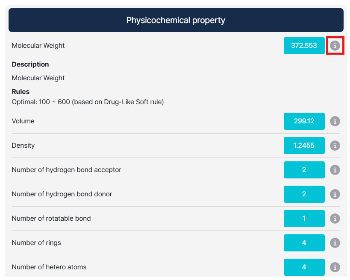This screenshot has width=350, height=280.
Task: Collapse the Molecular Weight info icon
Action: (x=335, y=46)
